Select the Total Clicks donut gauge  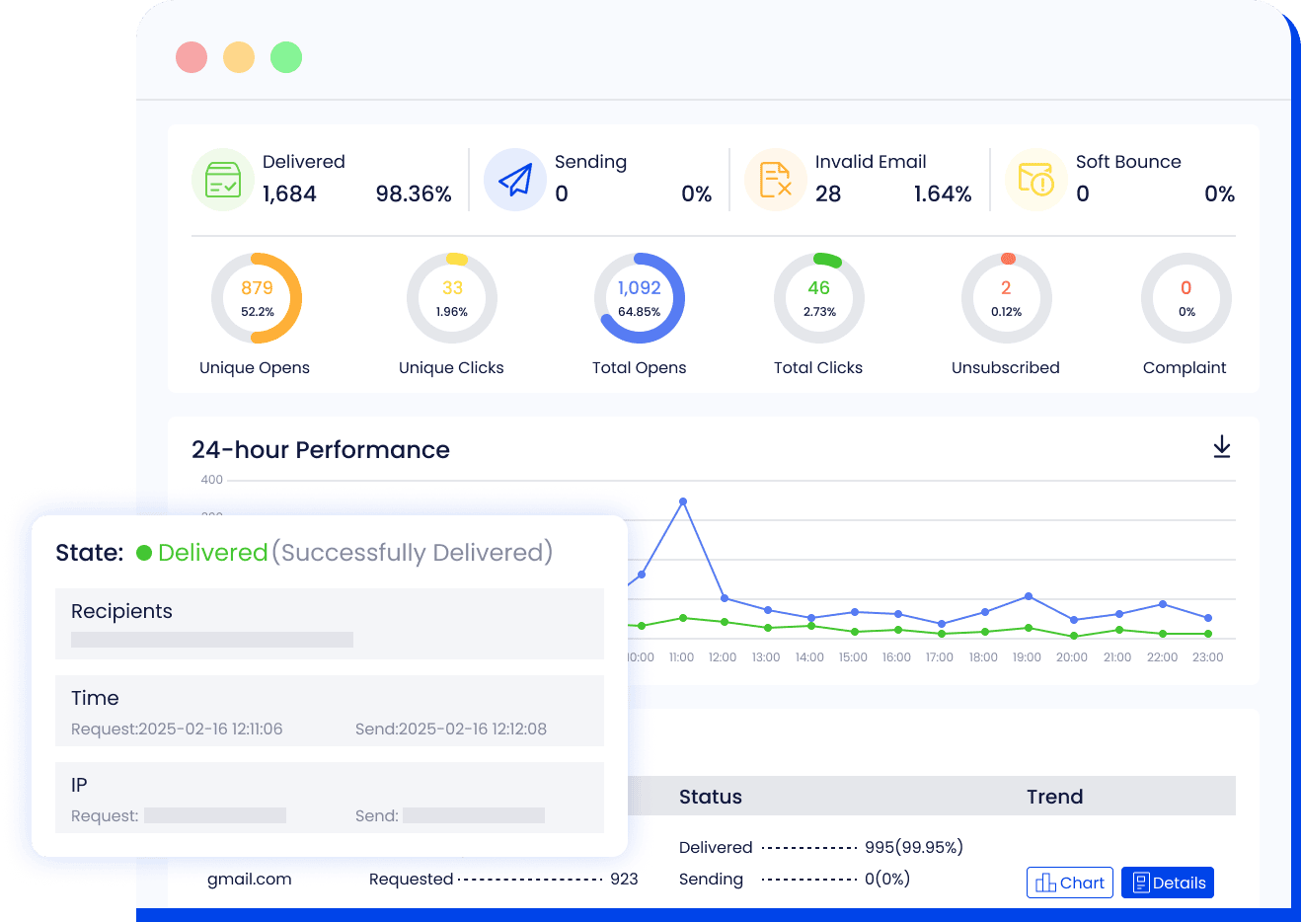[819, 298]
